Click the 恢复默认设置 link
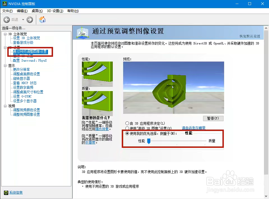269x199 pixels. 250,36
